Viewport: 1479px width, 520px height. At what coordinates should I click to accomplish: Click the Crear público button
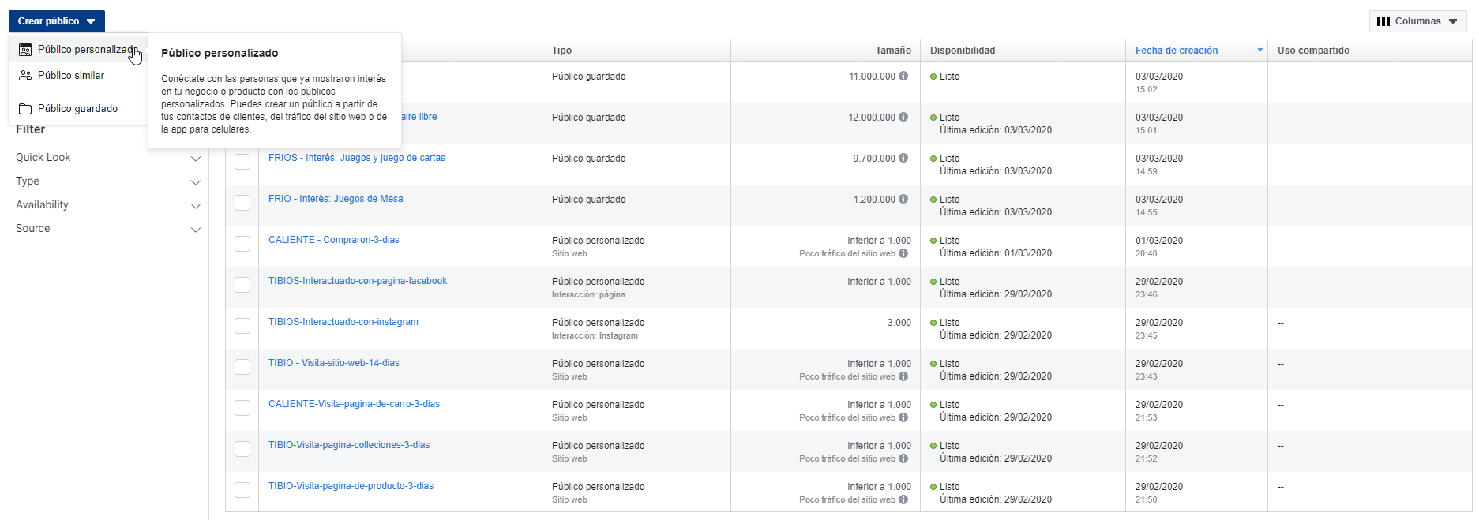pos(56,21)
